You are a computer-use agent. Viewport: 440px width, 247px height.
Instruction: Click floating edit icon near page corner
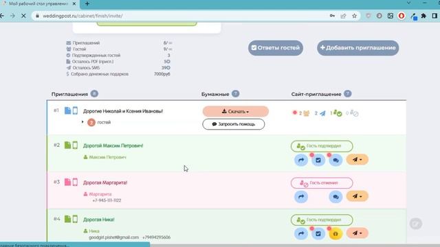coord(416,224)
